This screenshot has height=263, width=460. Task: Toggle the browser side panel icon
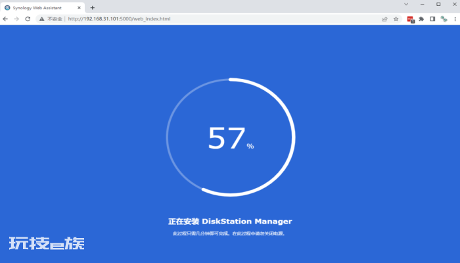[x=432, y=19]
